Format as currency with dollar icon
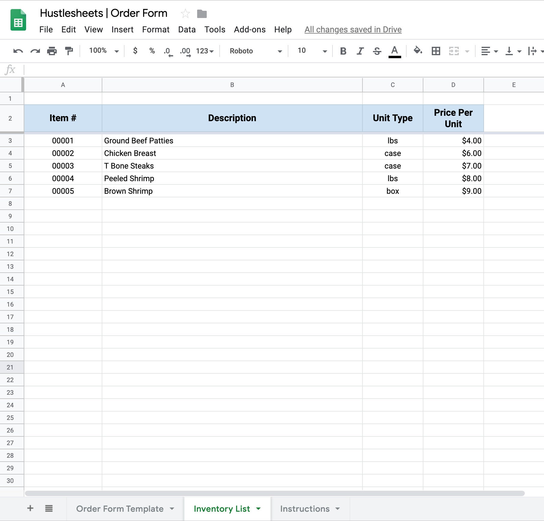This screenshot has height=521, width=544. (x=135, y=51)
